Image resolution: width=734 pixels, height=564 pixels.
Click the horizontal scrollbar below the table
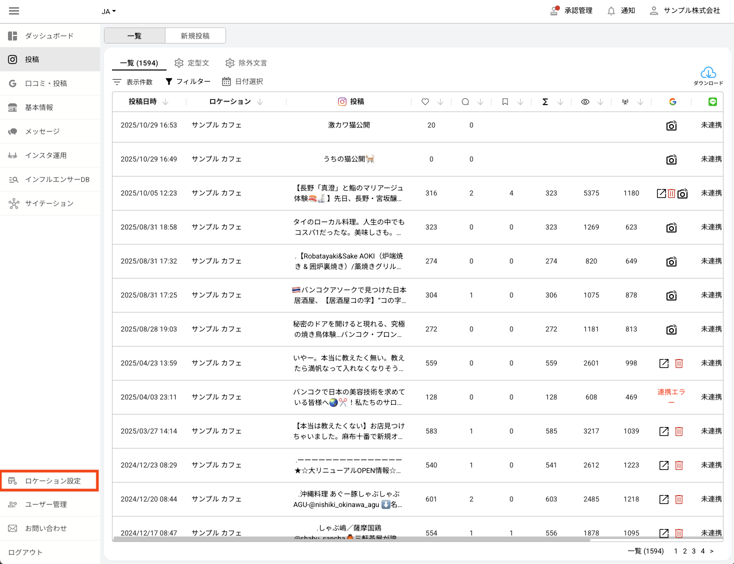[350, 539]
